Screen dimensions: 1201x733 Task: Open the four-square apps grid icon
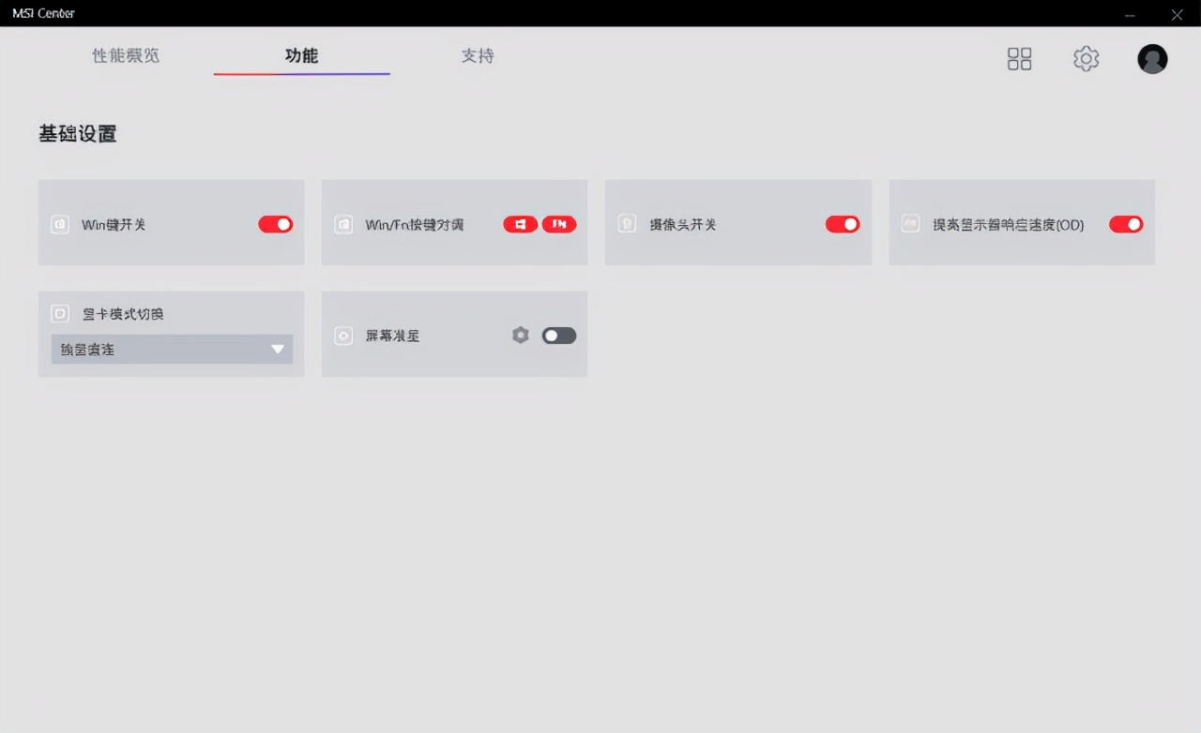click(1019, 59)
